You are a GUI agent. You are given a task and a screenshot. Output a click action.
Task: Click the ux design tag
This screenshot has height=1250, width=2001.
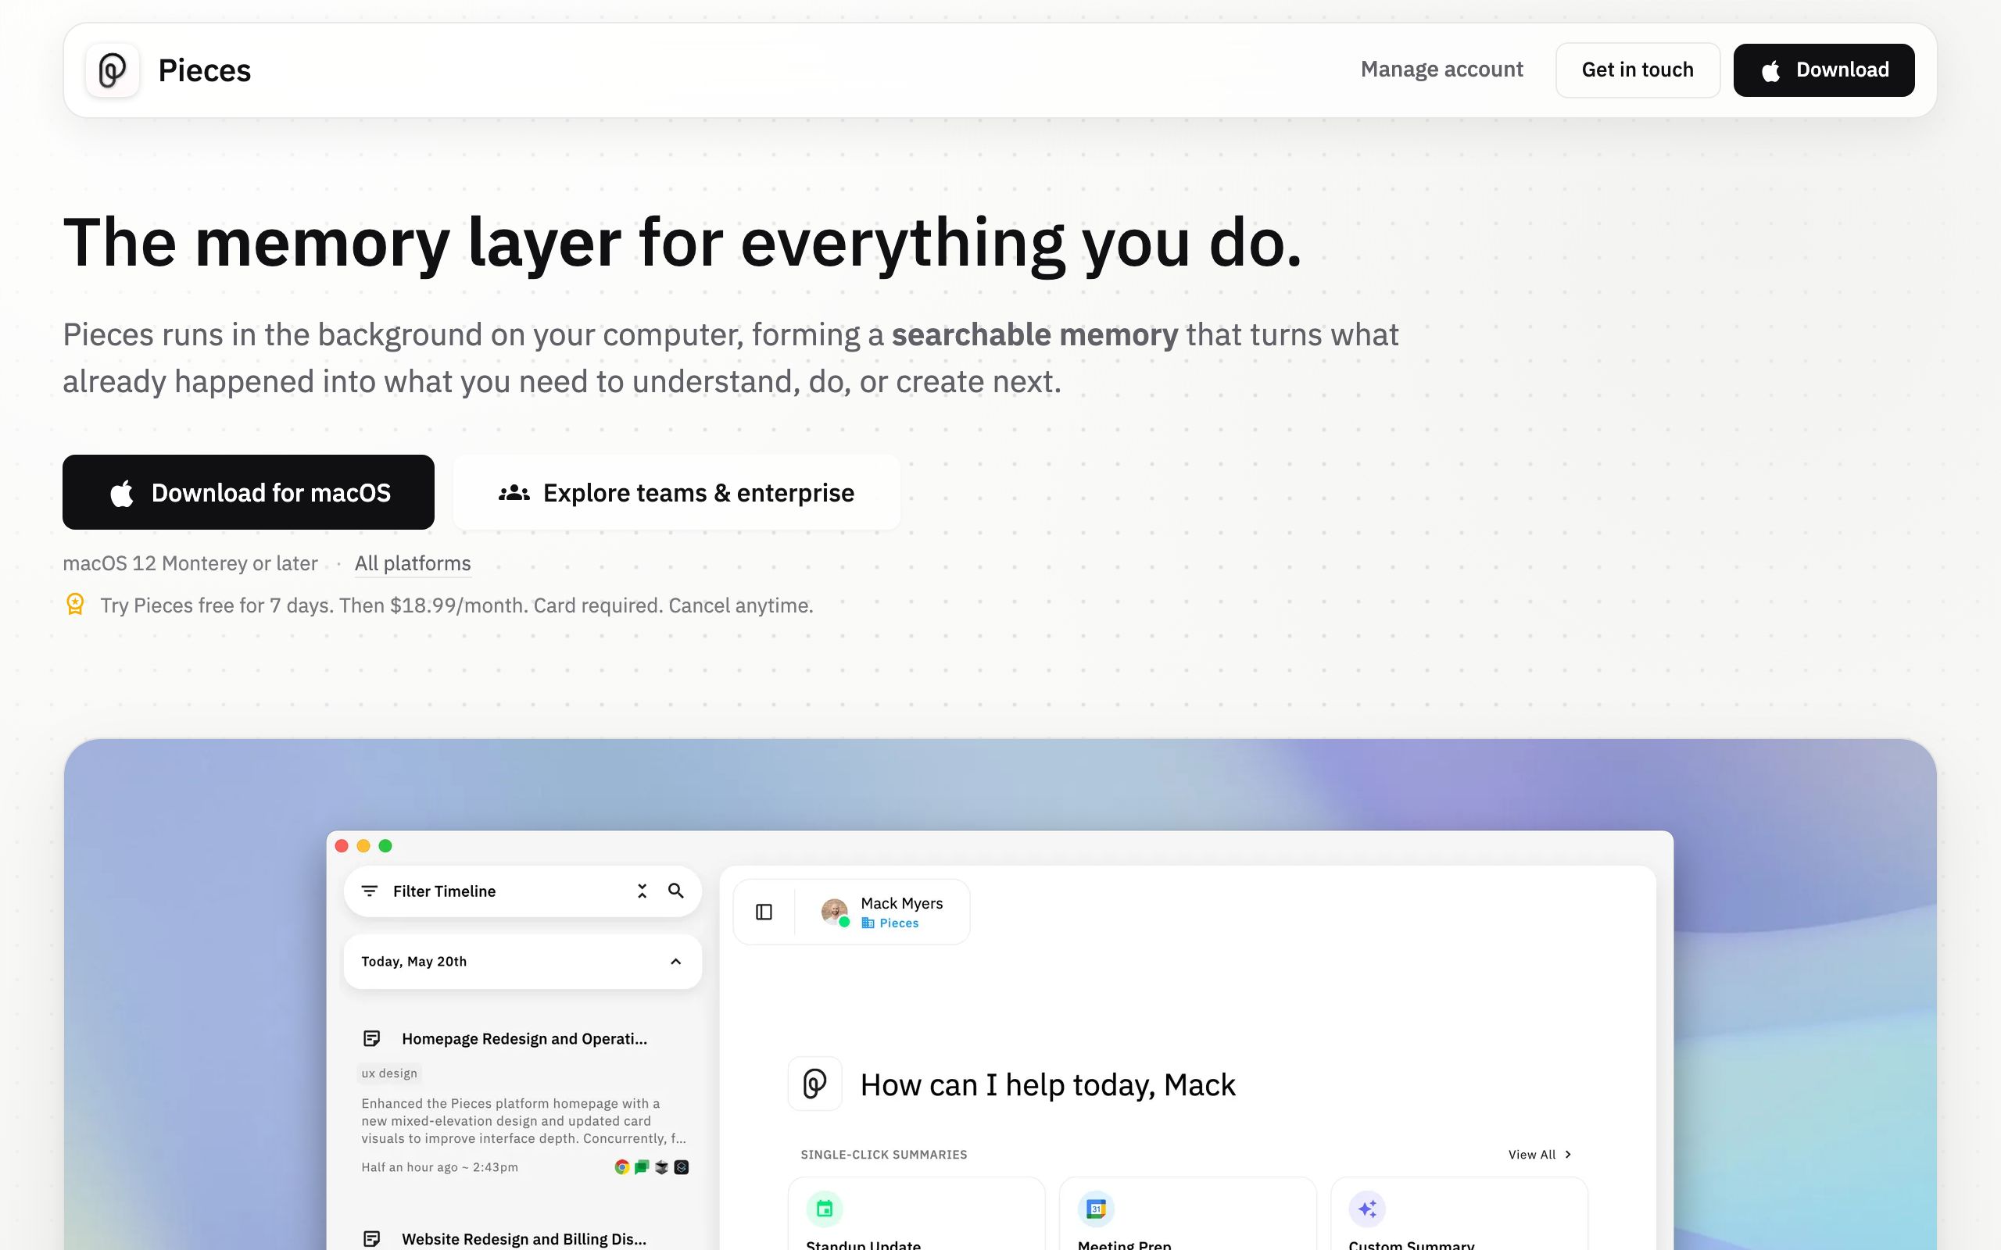point(389,1073)
